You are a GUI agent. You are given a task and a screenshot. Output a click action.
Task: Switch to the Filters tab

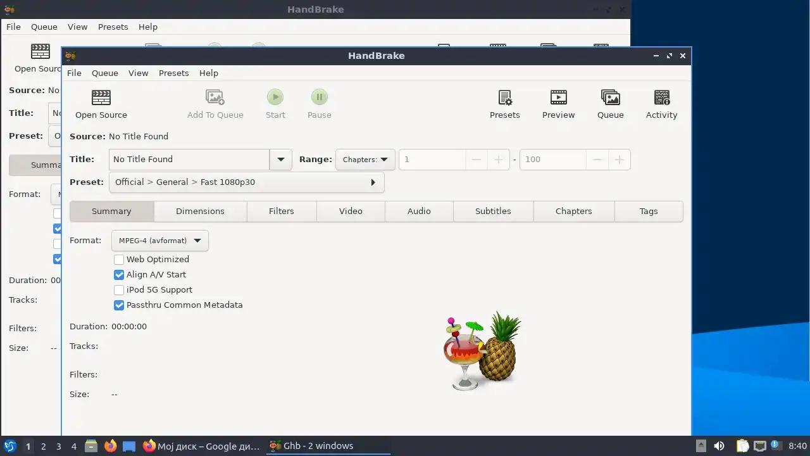pyautogui.click(x=282, y=211)
